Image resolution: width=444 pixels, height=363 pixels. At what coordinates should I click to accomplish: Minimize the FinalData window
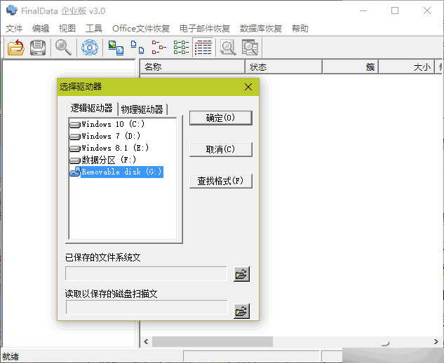(x=363, y=11)
